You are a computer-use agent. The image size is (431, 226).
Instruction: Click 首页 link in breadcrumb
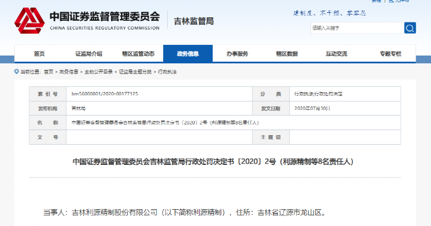click(x=48, y=72)
